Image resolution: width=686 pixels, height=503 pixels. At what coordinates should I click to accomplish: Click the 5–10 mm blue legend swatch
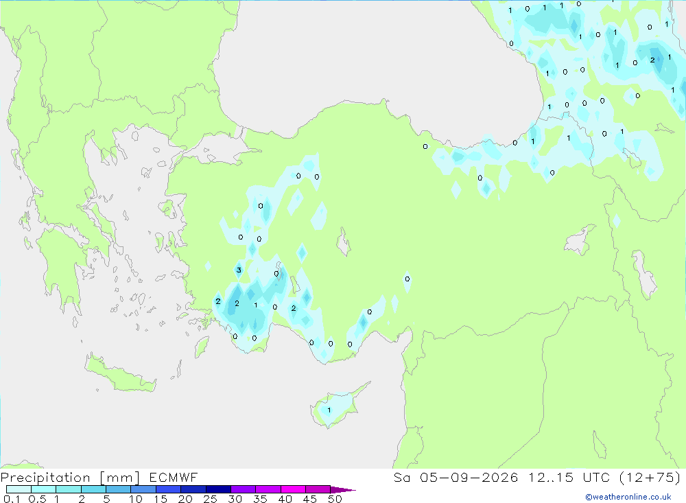click(118, 489)
